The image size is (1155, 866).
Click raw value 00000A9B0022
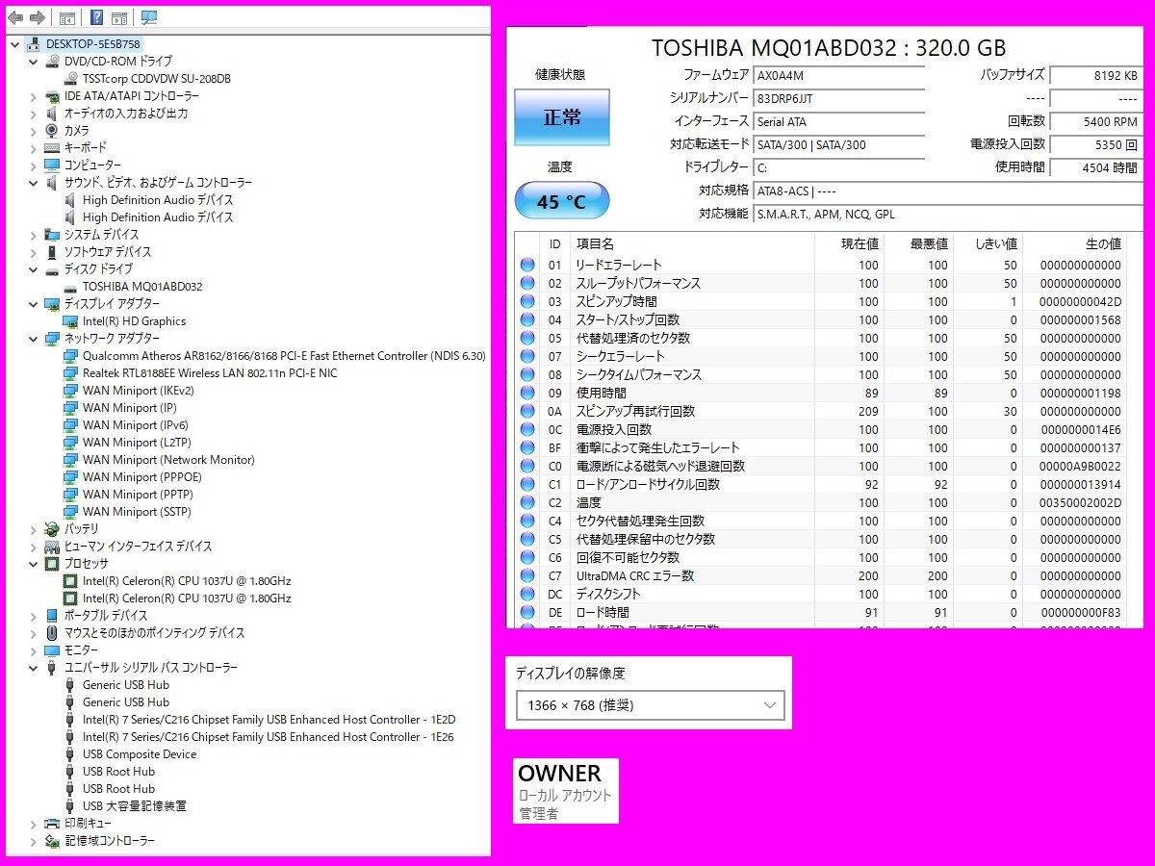[x=1081, y=466]
